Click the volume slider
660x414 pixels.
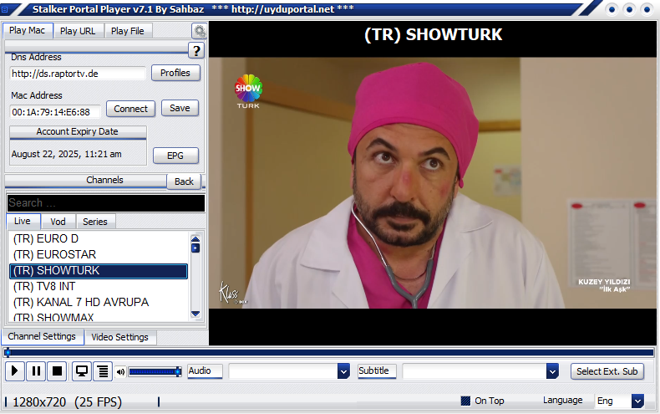155,372
